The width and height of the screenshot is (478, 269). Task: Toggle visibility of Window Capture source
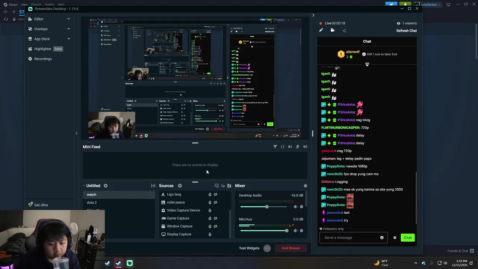point(215,226)
